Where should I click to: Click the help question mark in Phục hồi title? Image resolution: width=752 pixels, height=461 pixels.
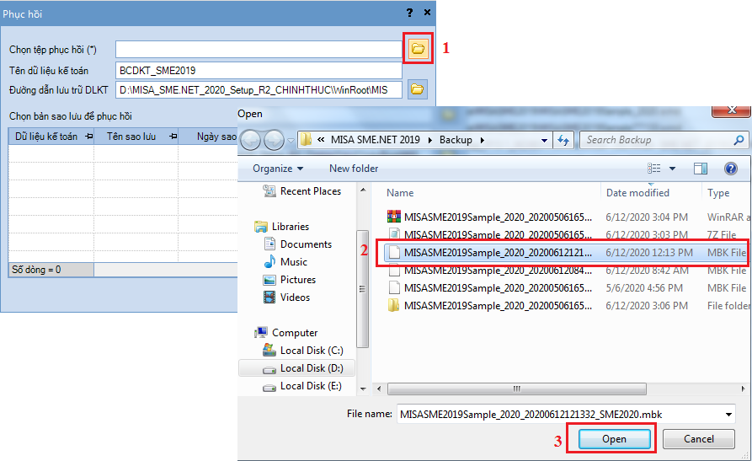coord(409,13)
